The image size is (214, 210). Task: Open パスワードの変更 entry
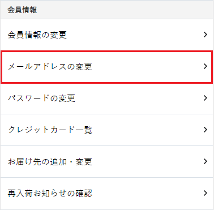107,98
